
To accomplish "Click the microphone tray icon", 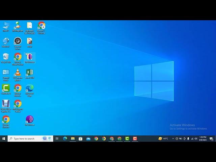I will tap(188, 139).
